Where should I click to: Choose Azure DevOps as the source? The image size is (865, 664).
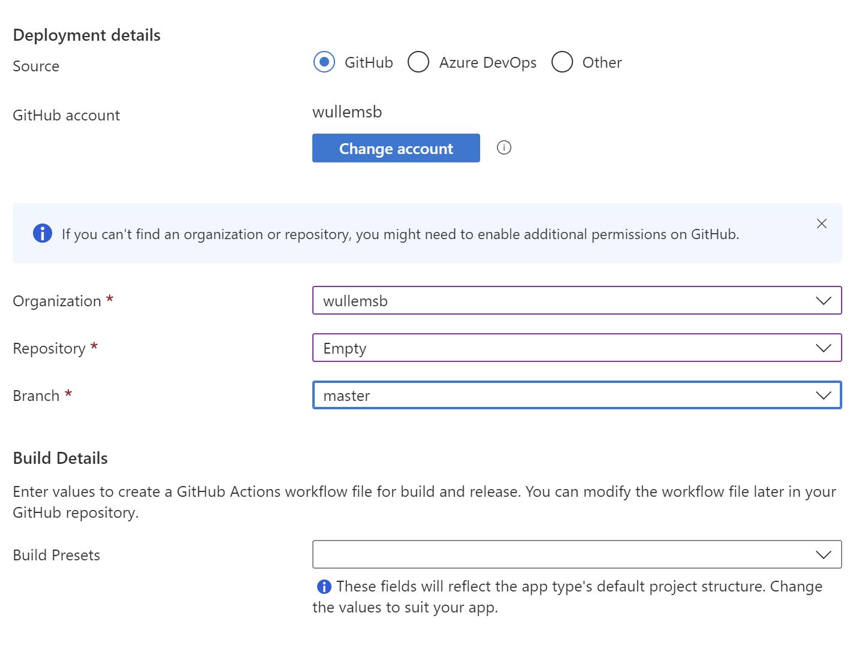tap(418, 62)
